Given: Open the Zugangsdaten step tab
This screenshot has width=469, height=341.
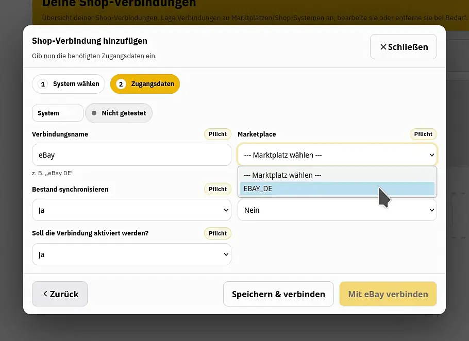Looking at the screenshot, I should click(145, 84).
